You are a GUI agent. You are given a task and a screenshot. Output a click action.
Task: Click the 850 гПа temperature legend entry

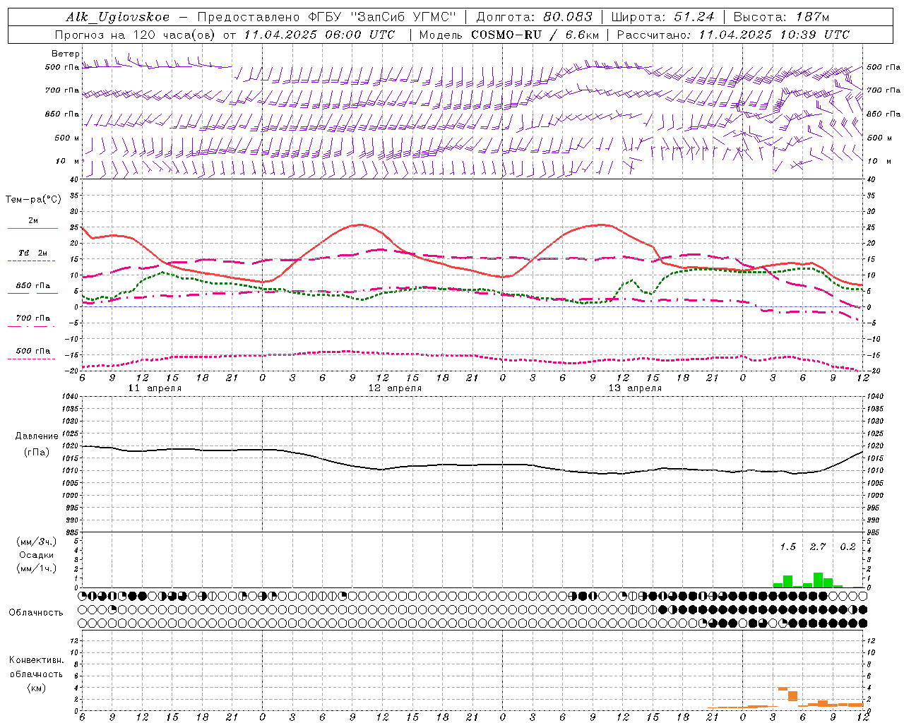tap(33, 286)
